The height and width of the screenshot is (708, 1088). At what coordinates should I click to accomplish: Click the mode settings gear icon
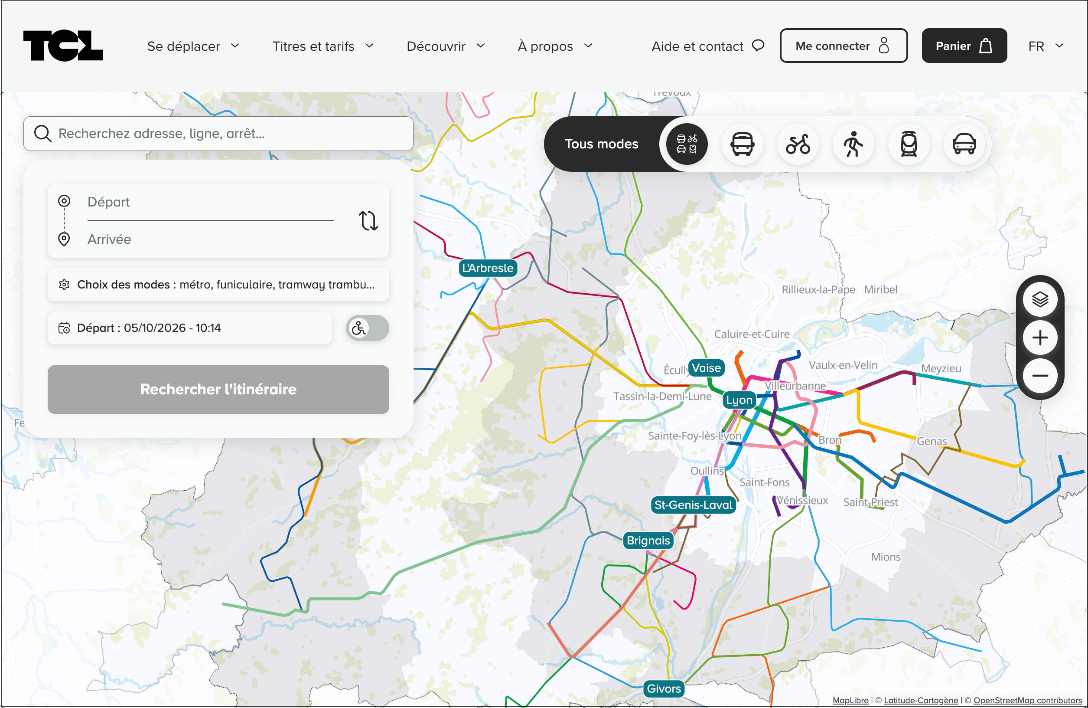(64, 285)
